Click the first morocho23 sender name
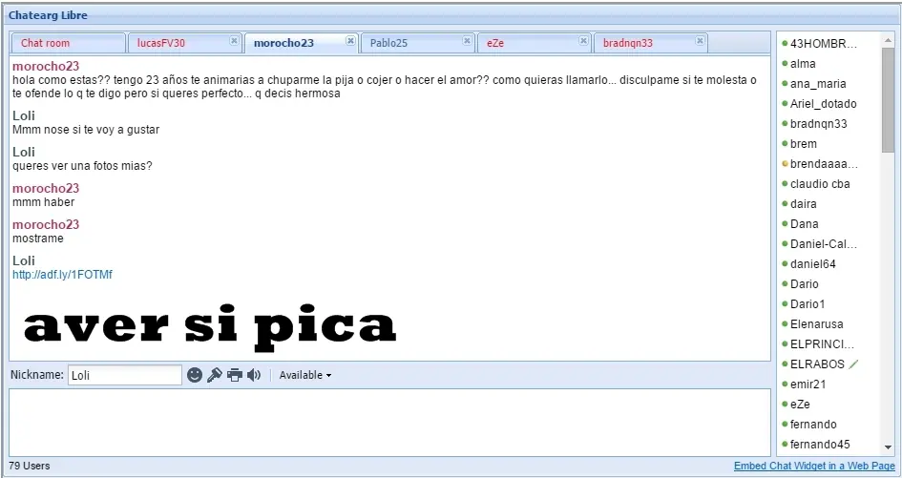This screenshot has height=478, width=902. tap(46, 66)
